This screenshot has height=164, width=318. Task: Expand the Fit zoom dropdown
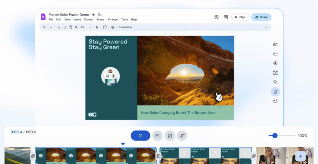click(x=90, y=27)
